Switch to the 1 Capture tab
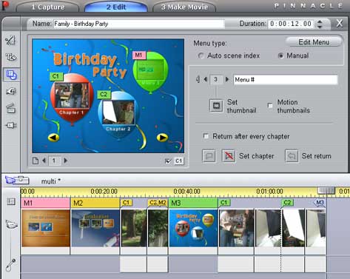The image size is (350, 279). pos(48,7)
